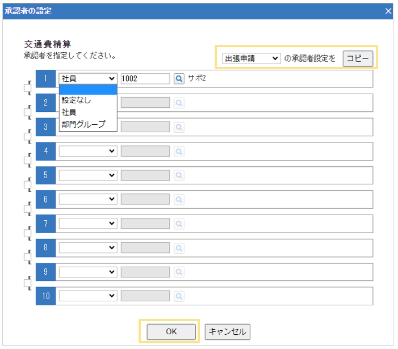Click the search icon in approver row 1
Image resolution: width=398 pixels, height=349 pixels.
coord(179,79)
